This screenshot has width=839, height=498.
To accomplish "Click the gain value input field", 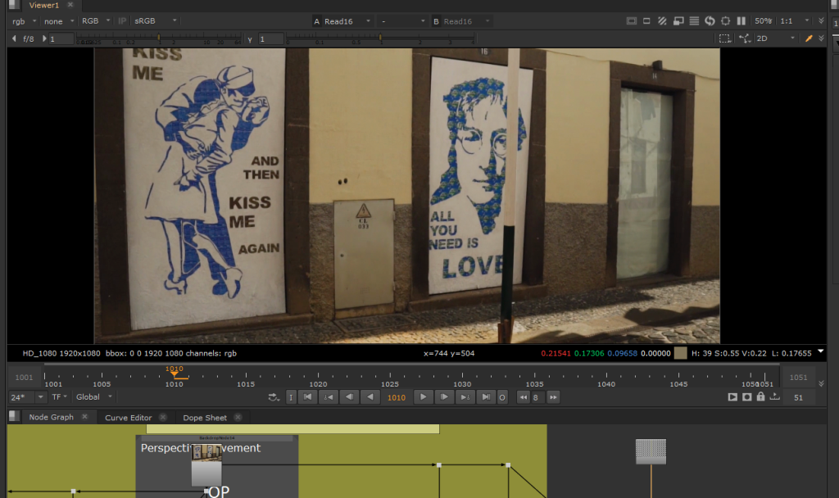I will pyautogui.click(x=61, y=38).
